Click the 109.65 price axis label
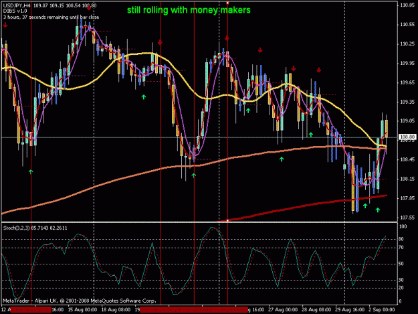Viewport: 418px width, 314px height. pyautogui.click(x=407, y=83)
